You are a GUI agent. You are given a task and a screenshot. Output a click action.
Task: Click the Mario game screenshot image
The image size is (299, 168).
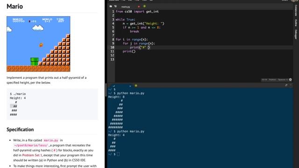(x=38, y=44)
